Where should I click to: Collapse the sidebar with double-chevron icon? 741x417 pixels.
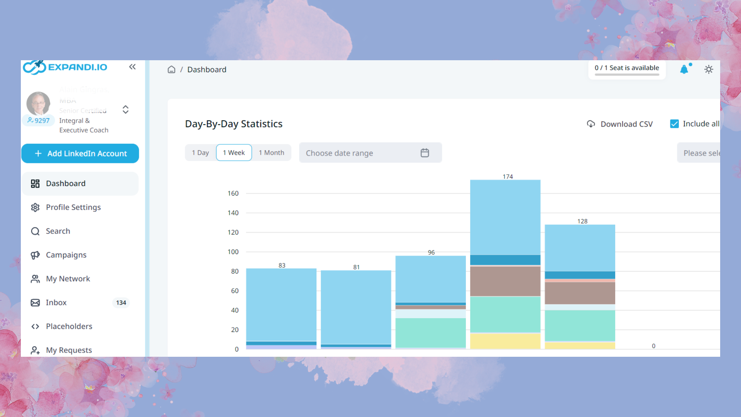[132, 67]
